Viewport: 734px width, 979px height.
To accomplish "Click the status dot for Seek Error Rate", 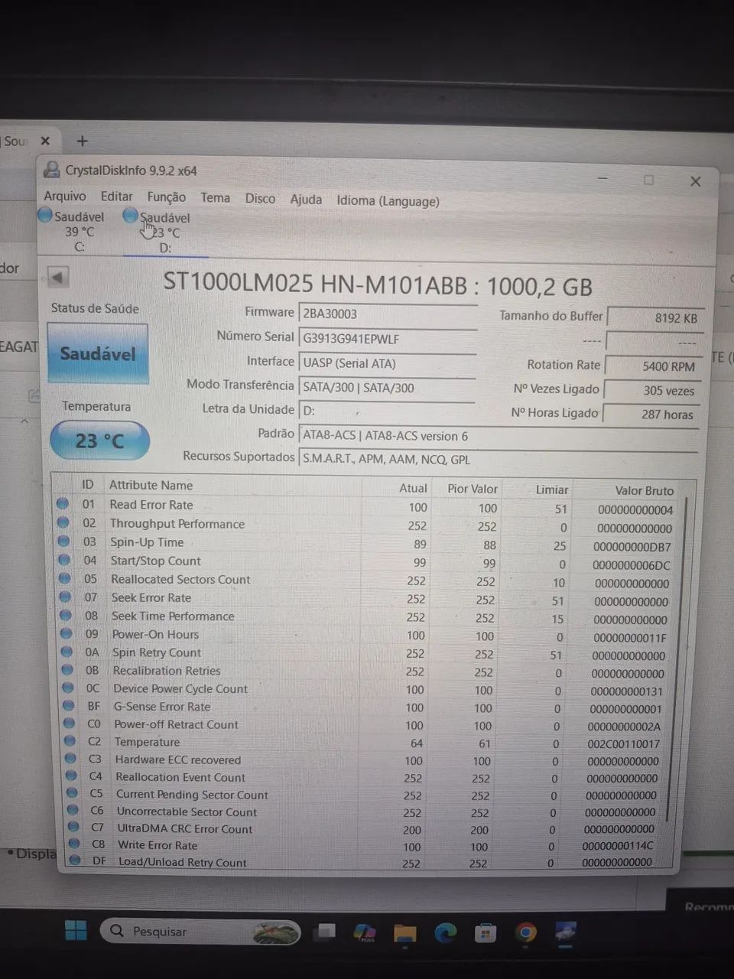I will tap(66, 597).
